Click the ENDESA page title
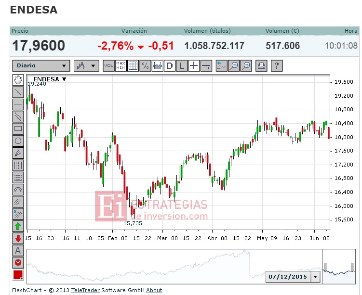 (x=34, y=10)
